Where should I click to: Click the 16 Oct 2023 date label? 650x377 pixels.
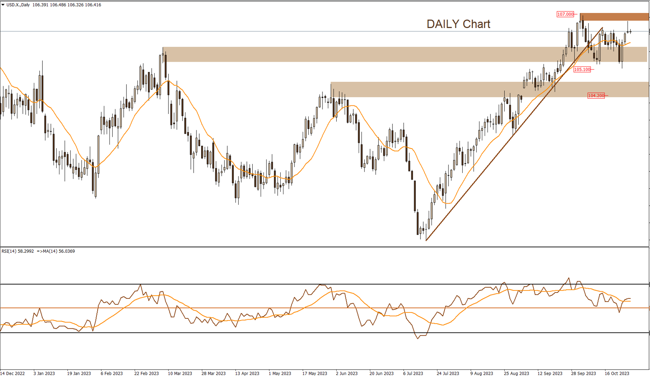click(617, 373)
